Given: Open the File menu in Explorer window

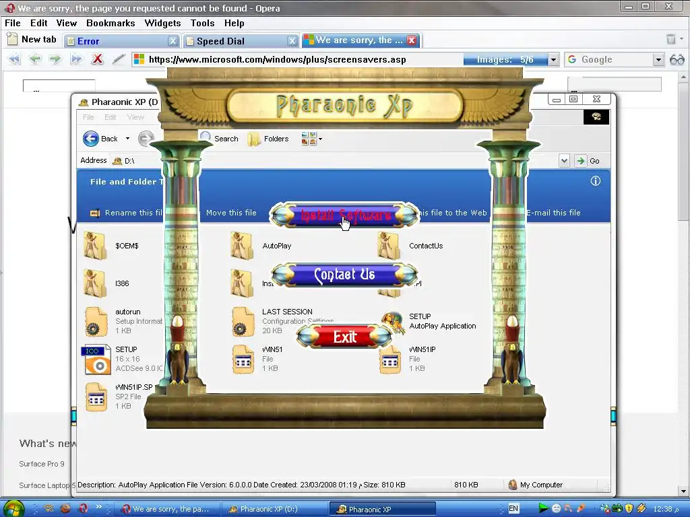Looking at the screenshot, I should tap(88, 117).
